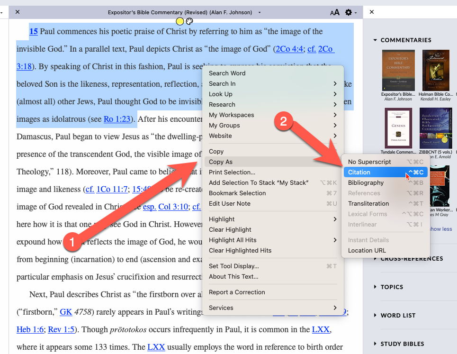The image size is (457, 354).
Task: Open the 2Co 4:4 reference link
Action: [289, 49]
